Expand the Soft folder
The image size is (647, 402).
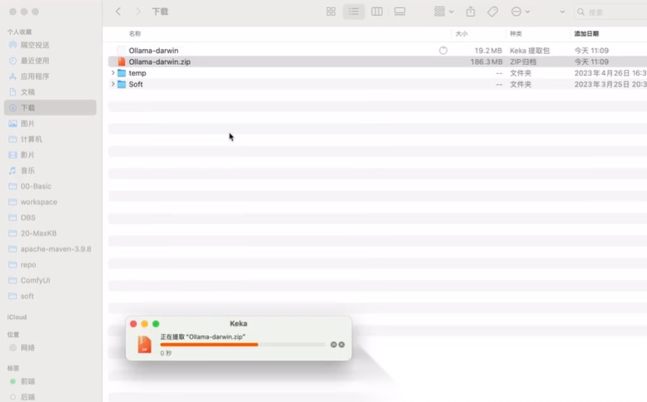point(112,84)
